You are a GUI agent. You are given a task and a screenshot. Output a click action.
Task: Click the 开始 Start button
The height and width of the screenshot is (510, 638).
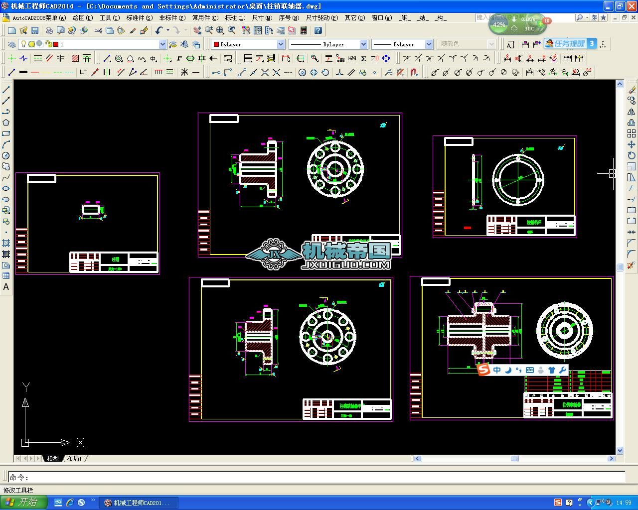click(x=23, y=502)
